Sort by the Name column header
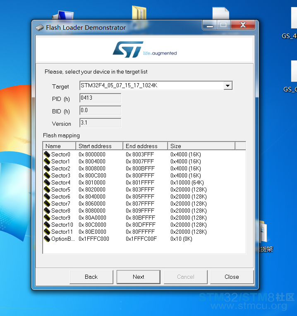The image size is (297, 316). click(59, 146)
